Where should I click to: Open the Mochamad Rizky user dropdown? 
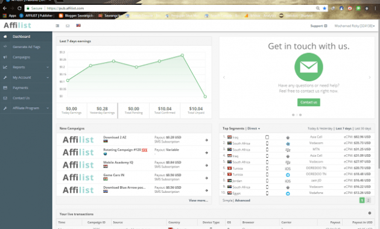[355, 26]
